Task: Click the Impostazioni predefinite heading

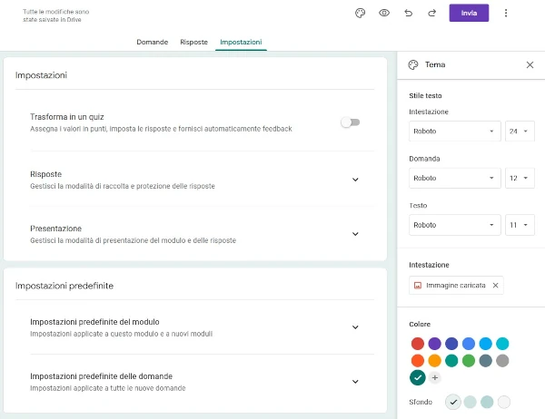Action: (64, 286)
